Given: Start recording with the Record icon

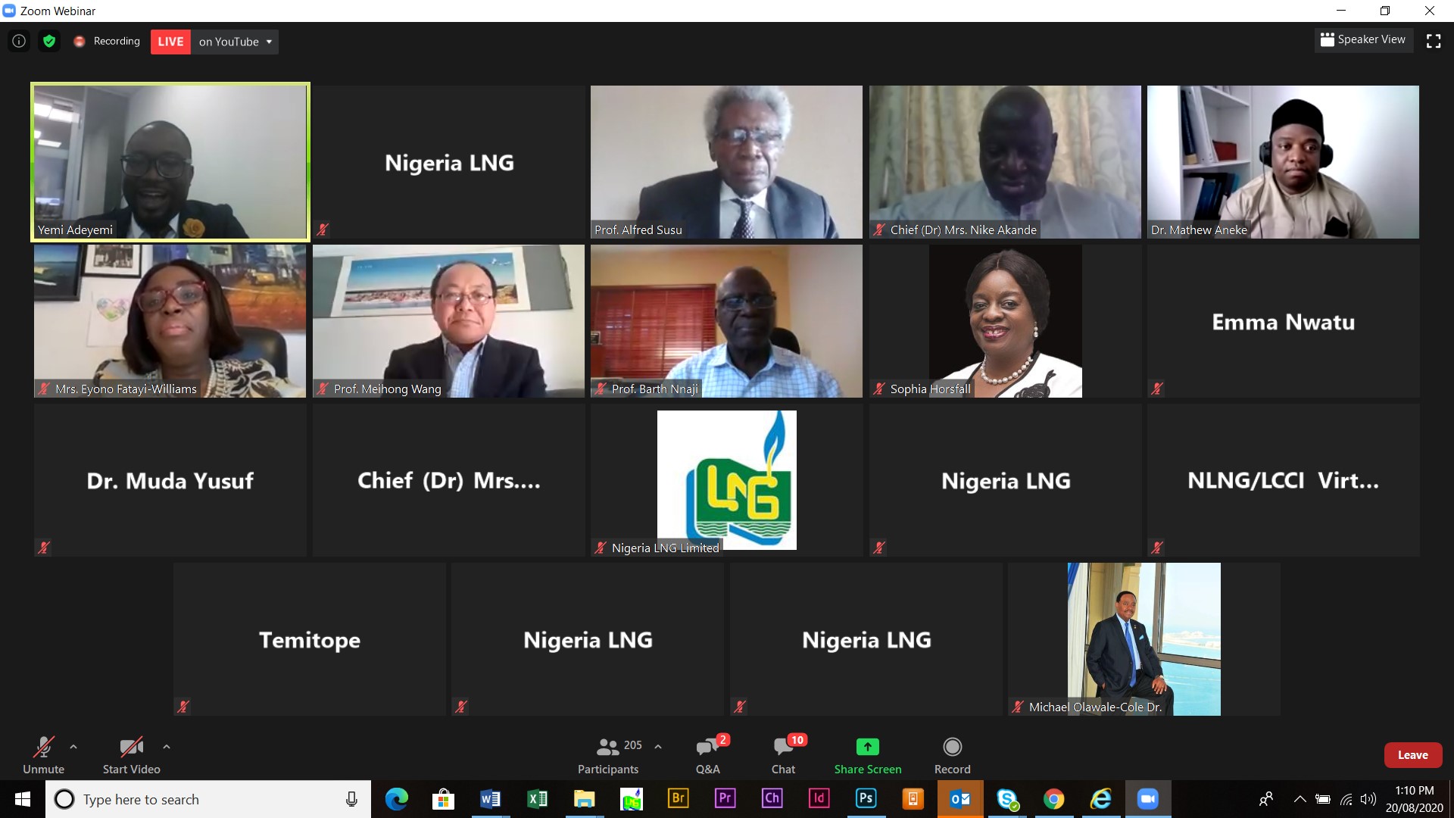Looking at the screenshot, I should pos(953,747).
